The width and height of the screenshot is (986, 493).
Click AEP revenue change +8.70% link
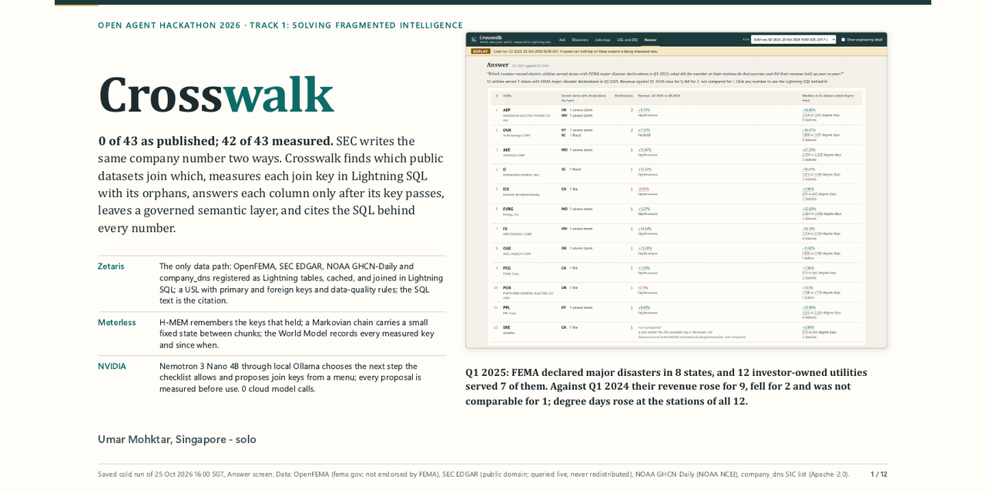click(x=644, y=109)
